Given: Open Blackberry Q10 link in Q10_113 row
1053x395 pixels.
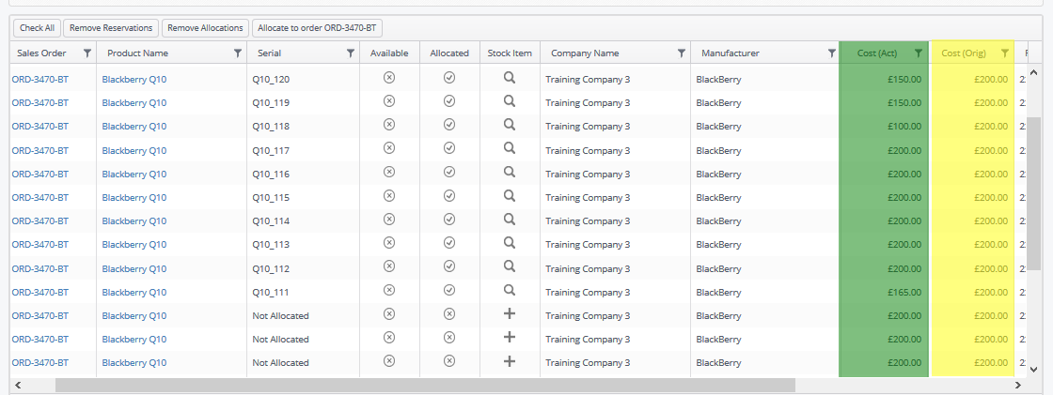Looking at the screenshot, I should [134, 245].
